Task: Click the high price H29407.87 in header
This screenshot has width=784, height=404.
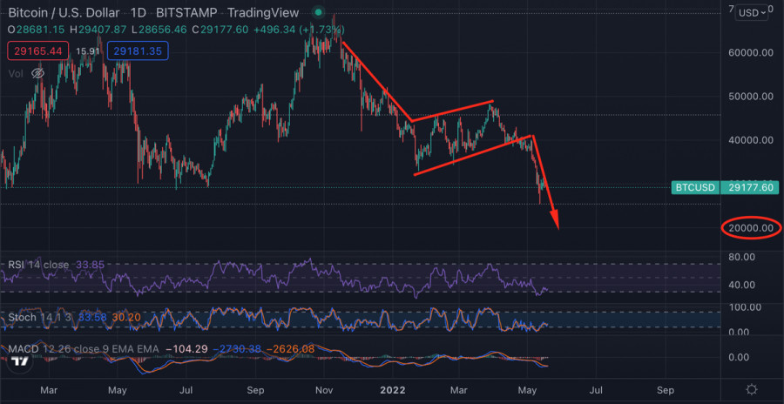Action: 97,30
